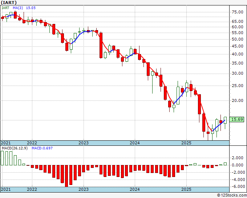
Task: Click the final green candlestick beside the 15.69 tag
Action: (x=225, y=120)
